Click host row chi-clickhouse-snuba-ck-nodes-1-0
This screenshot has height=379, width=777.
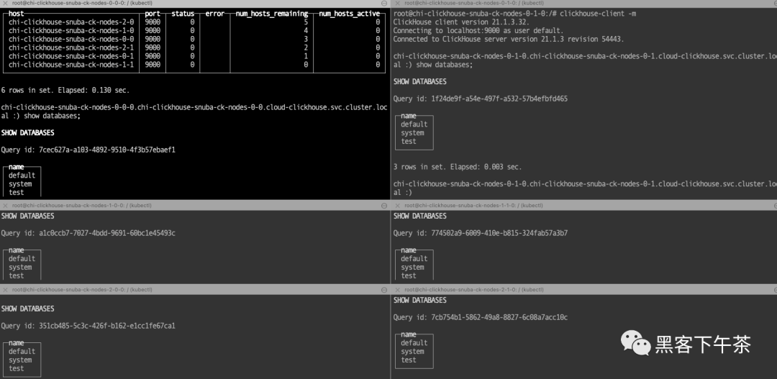click(x=71, y=30)
